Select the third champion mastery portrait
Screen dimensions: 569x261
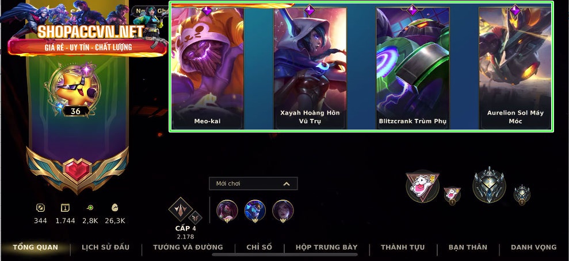pyautogui.click(x=282, y=211)
